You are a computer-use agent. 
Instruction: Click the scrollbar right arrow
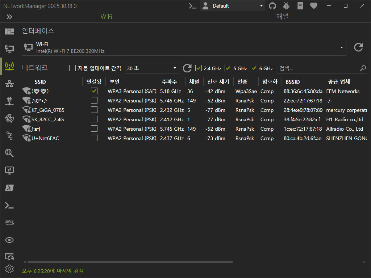point(364,262)
